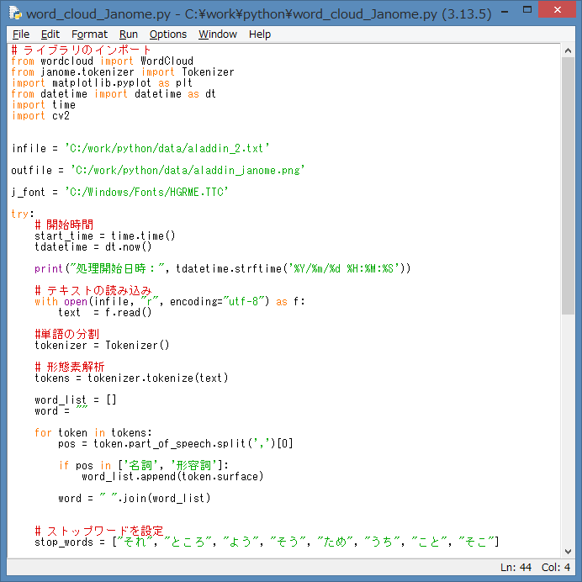
Task: Open the File menu
Action: tap(21, 34)
